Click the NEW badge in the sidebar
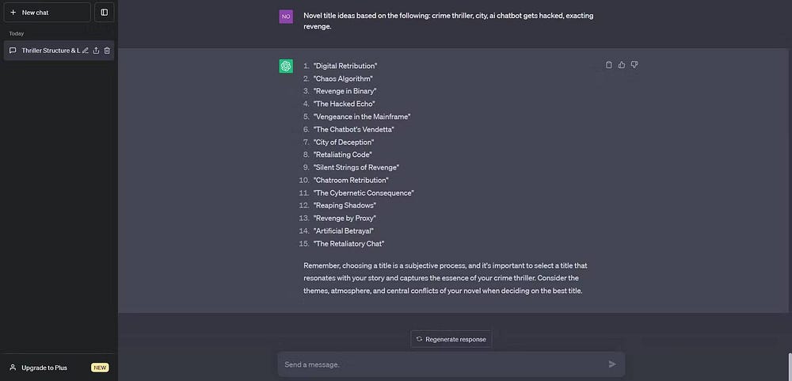Image resolution: width=792 pixels, height=381 pixels. (x=100, y=368)
